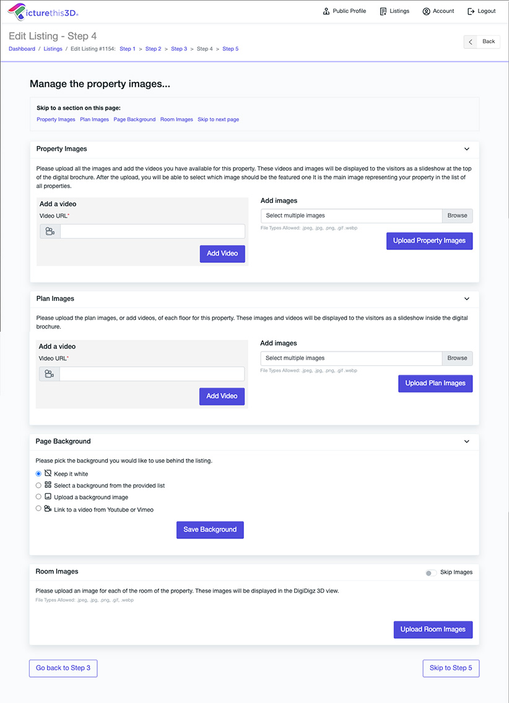Select the Keep it white radio button
The width and height of the screenshot is (509, 703).
coord(39,474)
